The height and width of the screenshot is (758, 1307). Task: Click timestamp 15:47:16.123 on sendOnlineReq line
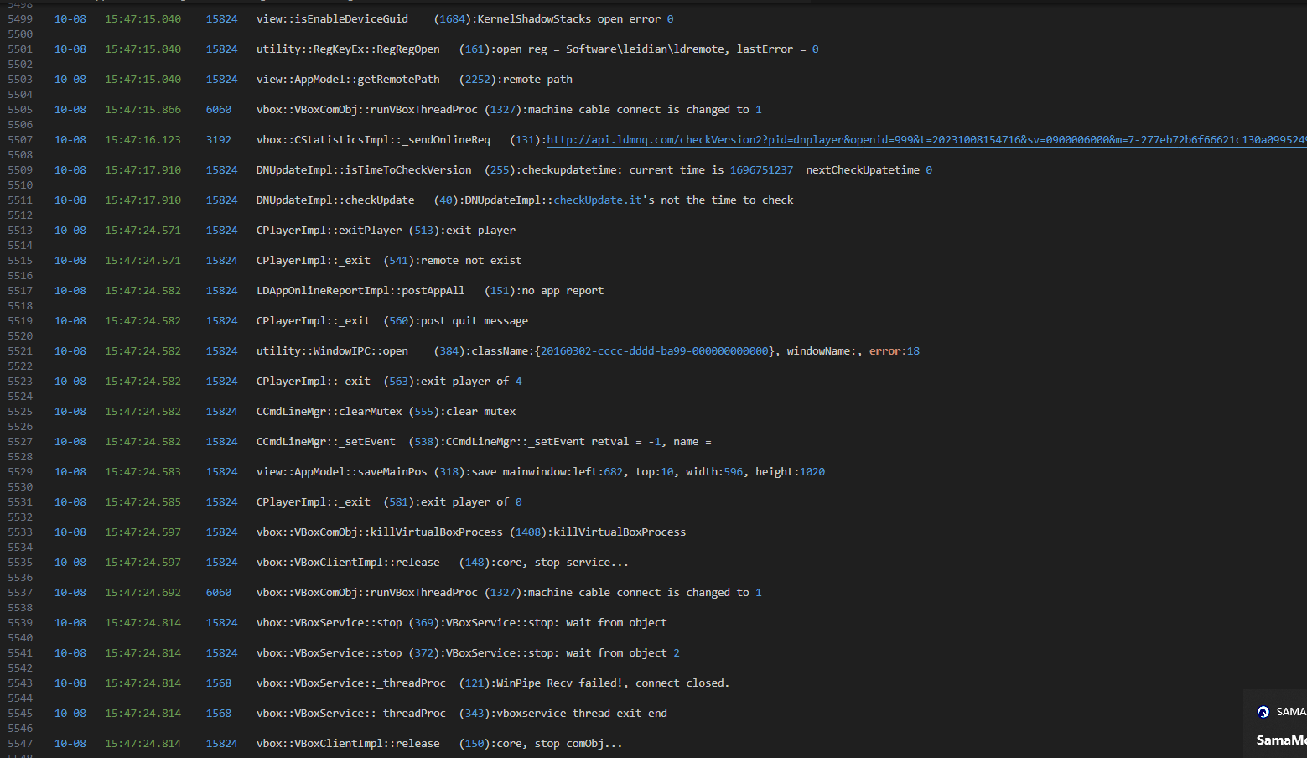[x=143, y=140]
